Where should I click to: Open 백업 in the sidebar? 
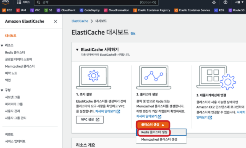[8, 80]
